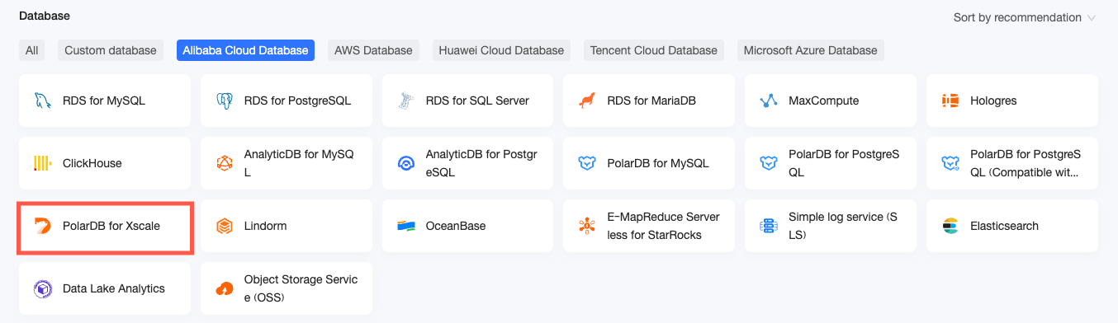This screenshot has width=1118, height=323.
Task: Select the Alibaba Cloud Database tab
Action: (x=245, y=50)
